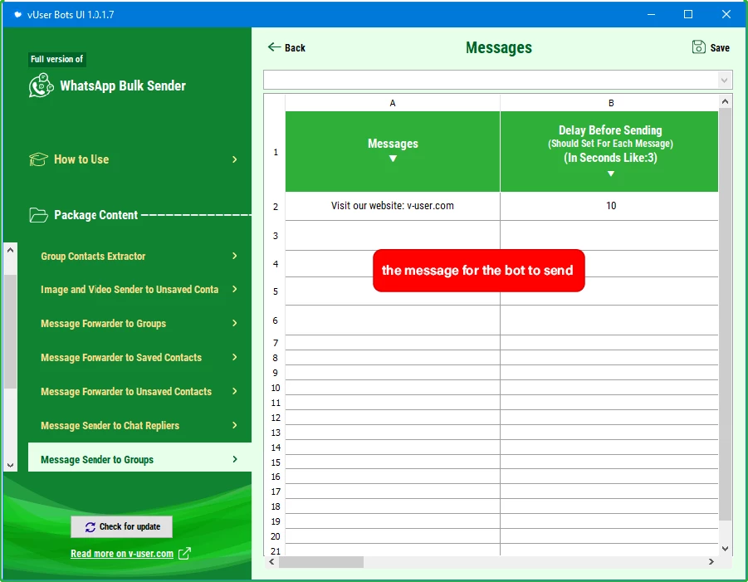Select the delay cell containing 10
The width and height of the screenshot is (748, 582).
click(609, 206)
